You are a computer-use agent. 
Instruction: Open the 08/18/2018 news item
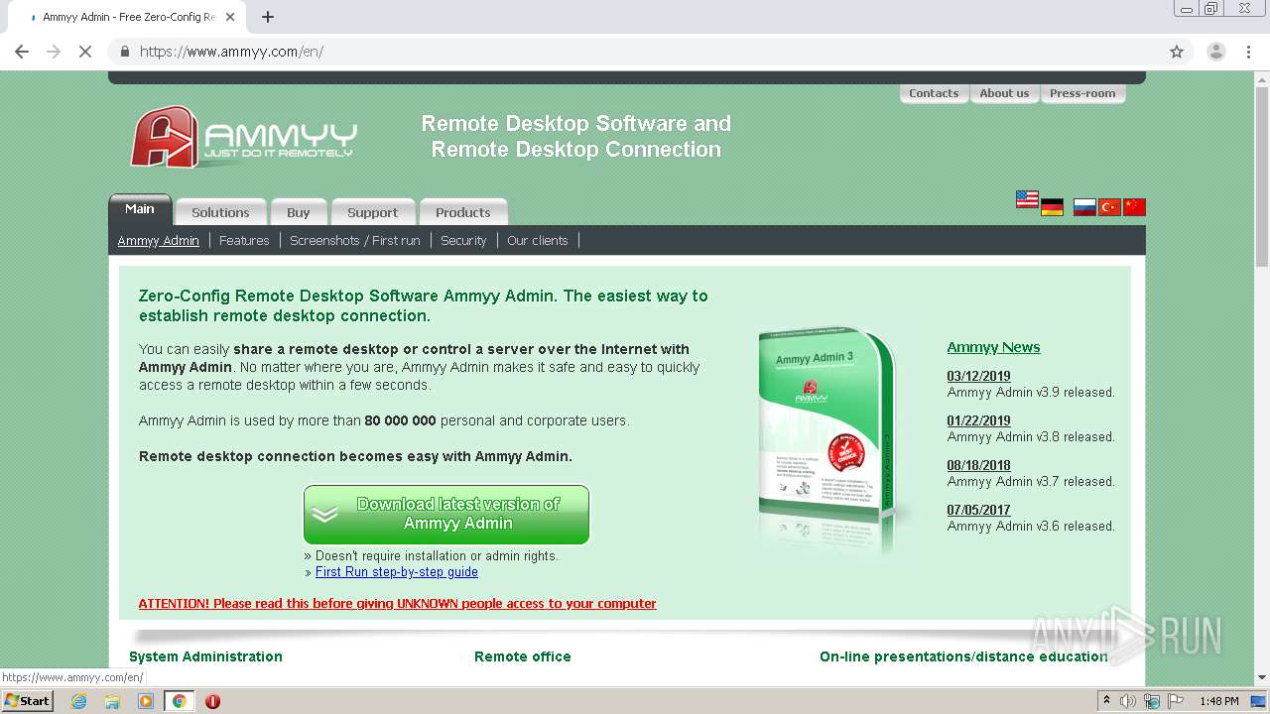[978, 465]
